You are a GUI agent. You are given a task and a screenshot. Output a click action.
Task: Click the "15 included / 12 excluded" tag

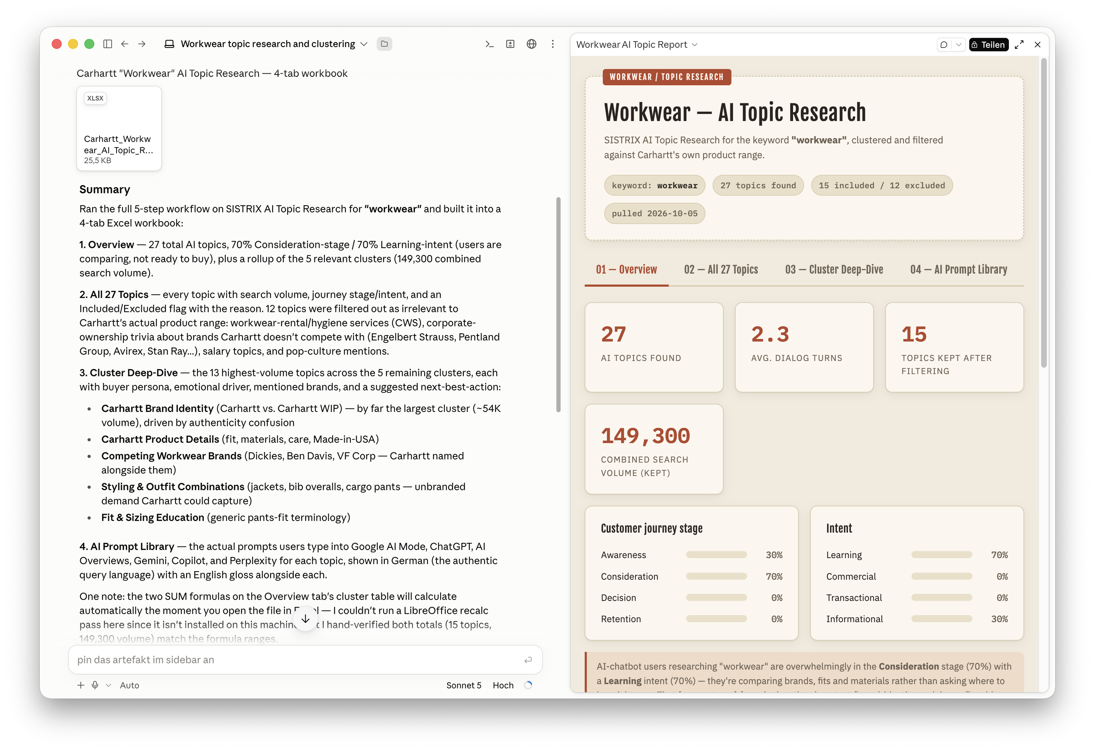(x=882, y=185)
